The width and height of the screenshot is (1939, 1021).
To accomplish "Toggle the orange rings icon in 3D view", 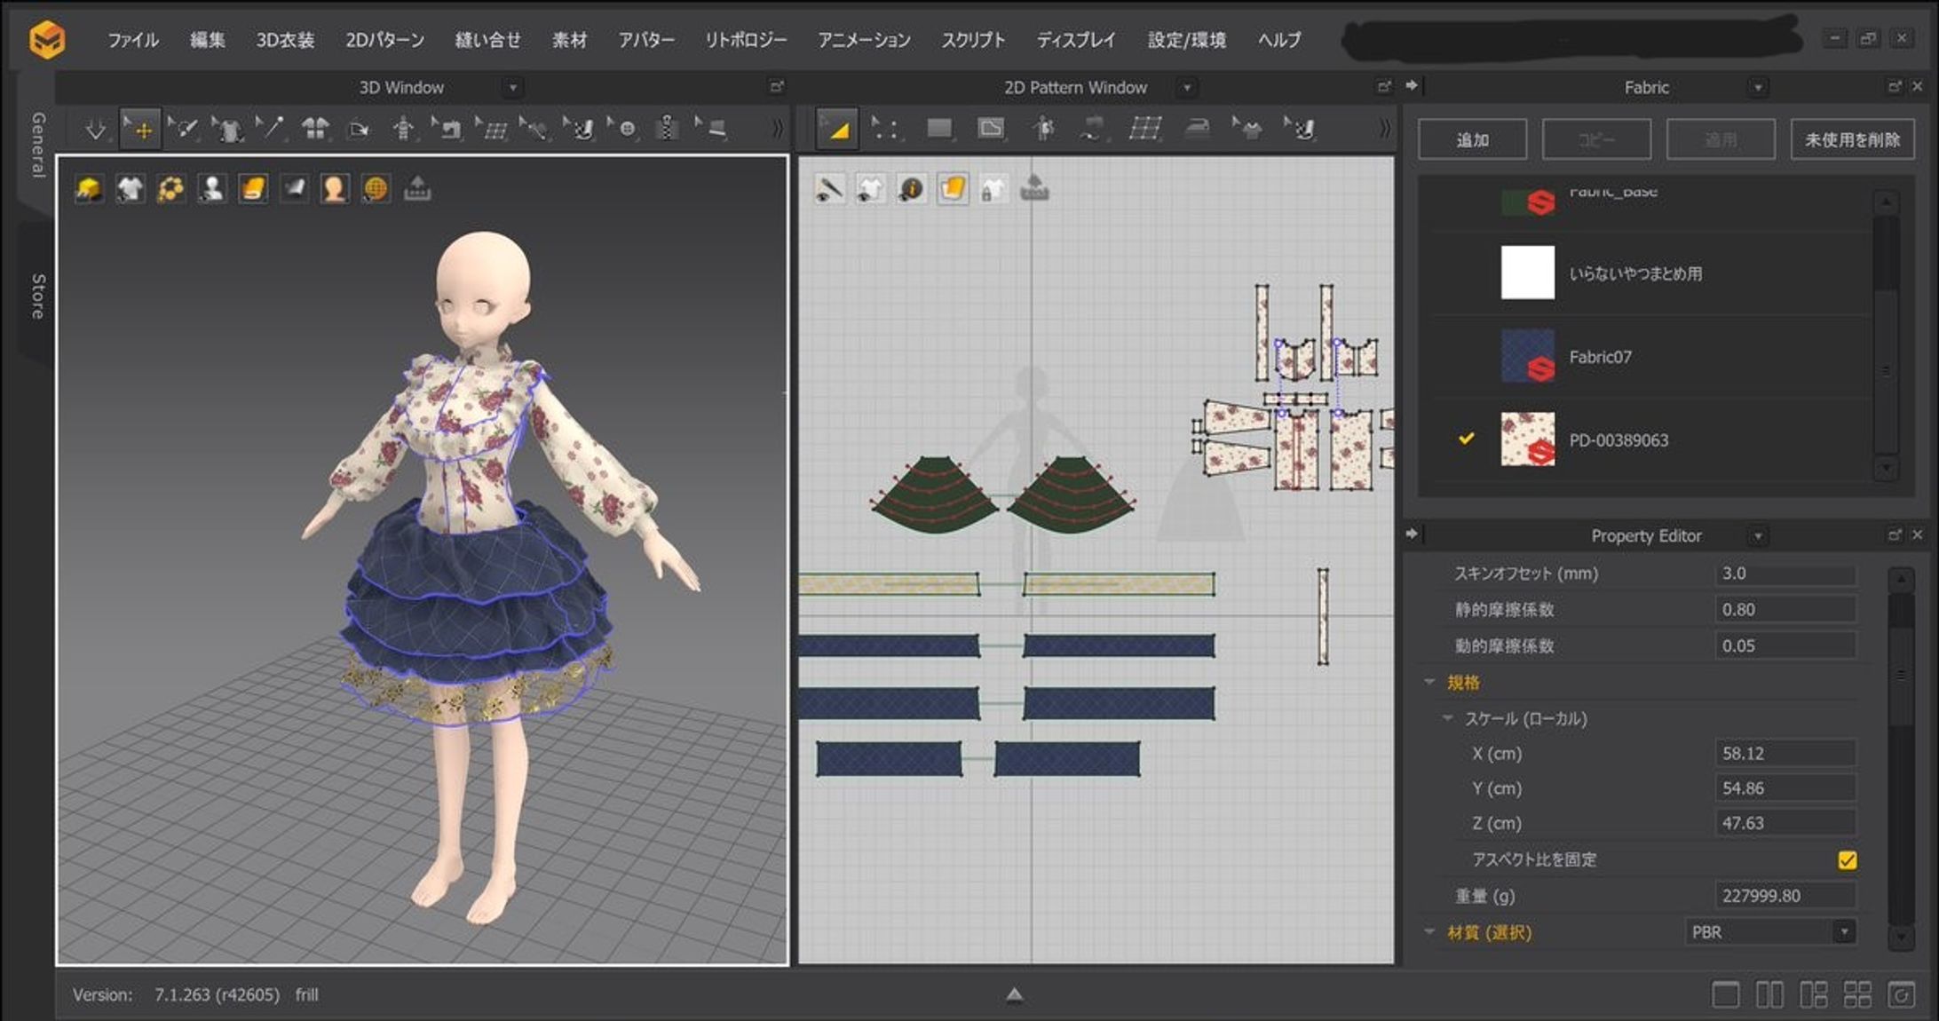I will [x=171, y=189].
